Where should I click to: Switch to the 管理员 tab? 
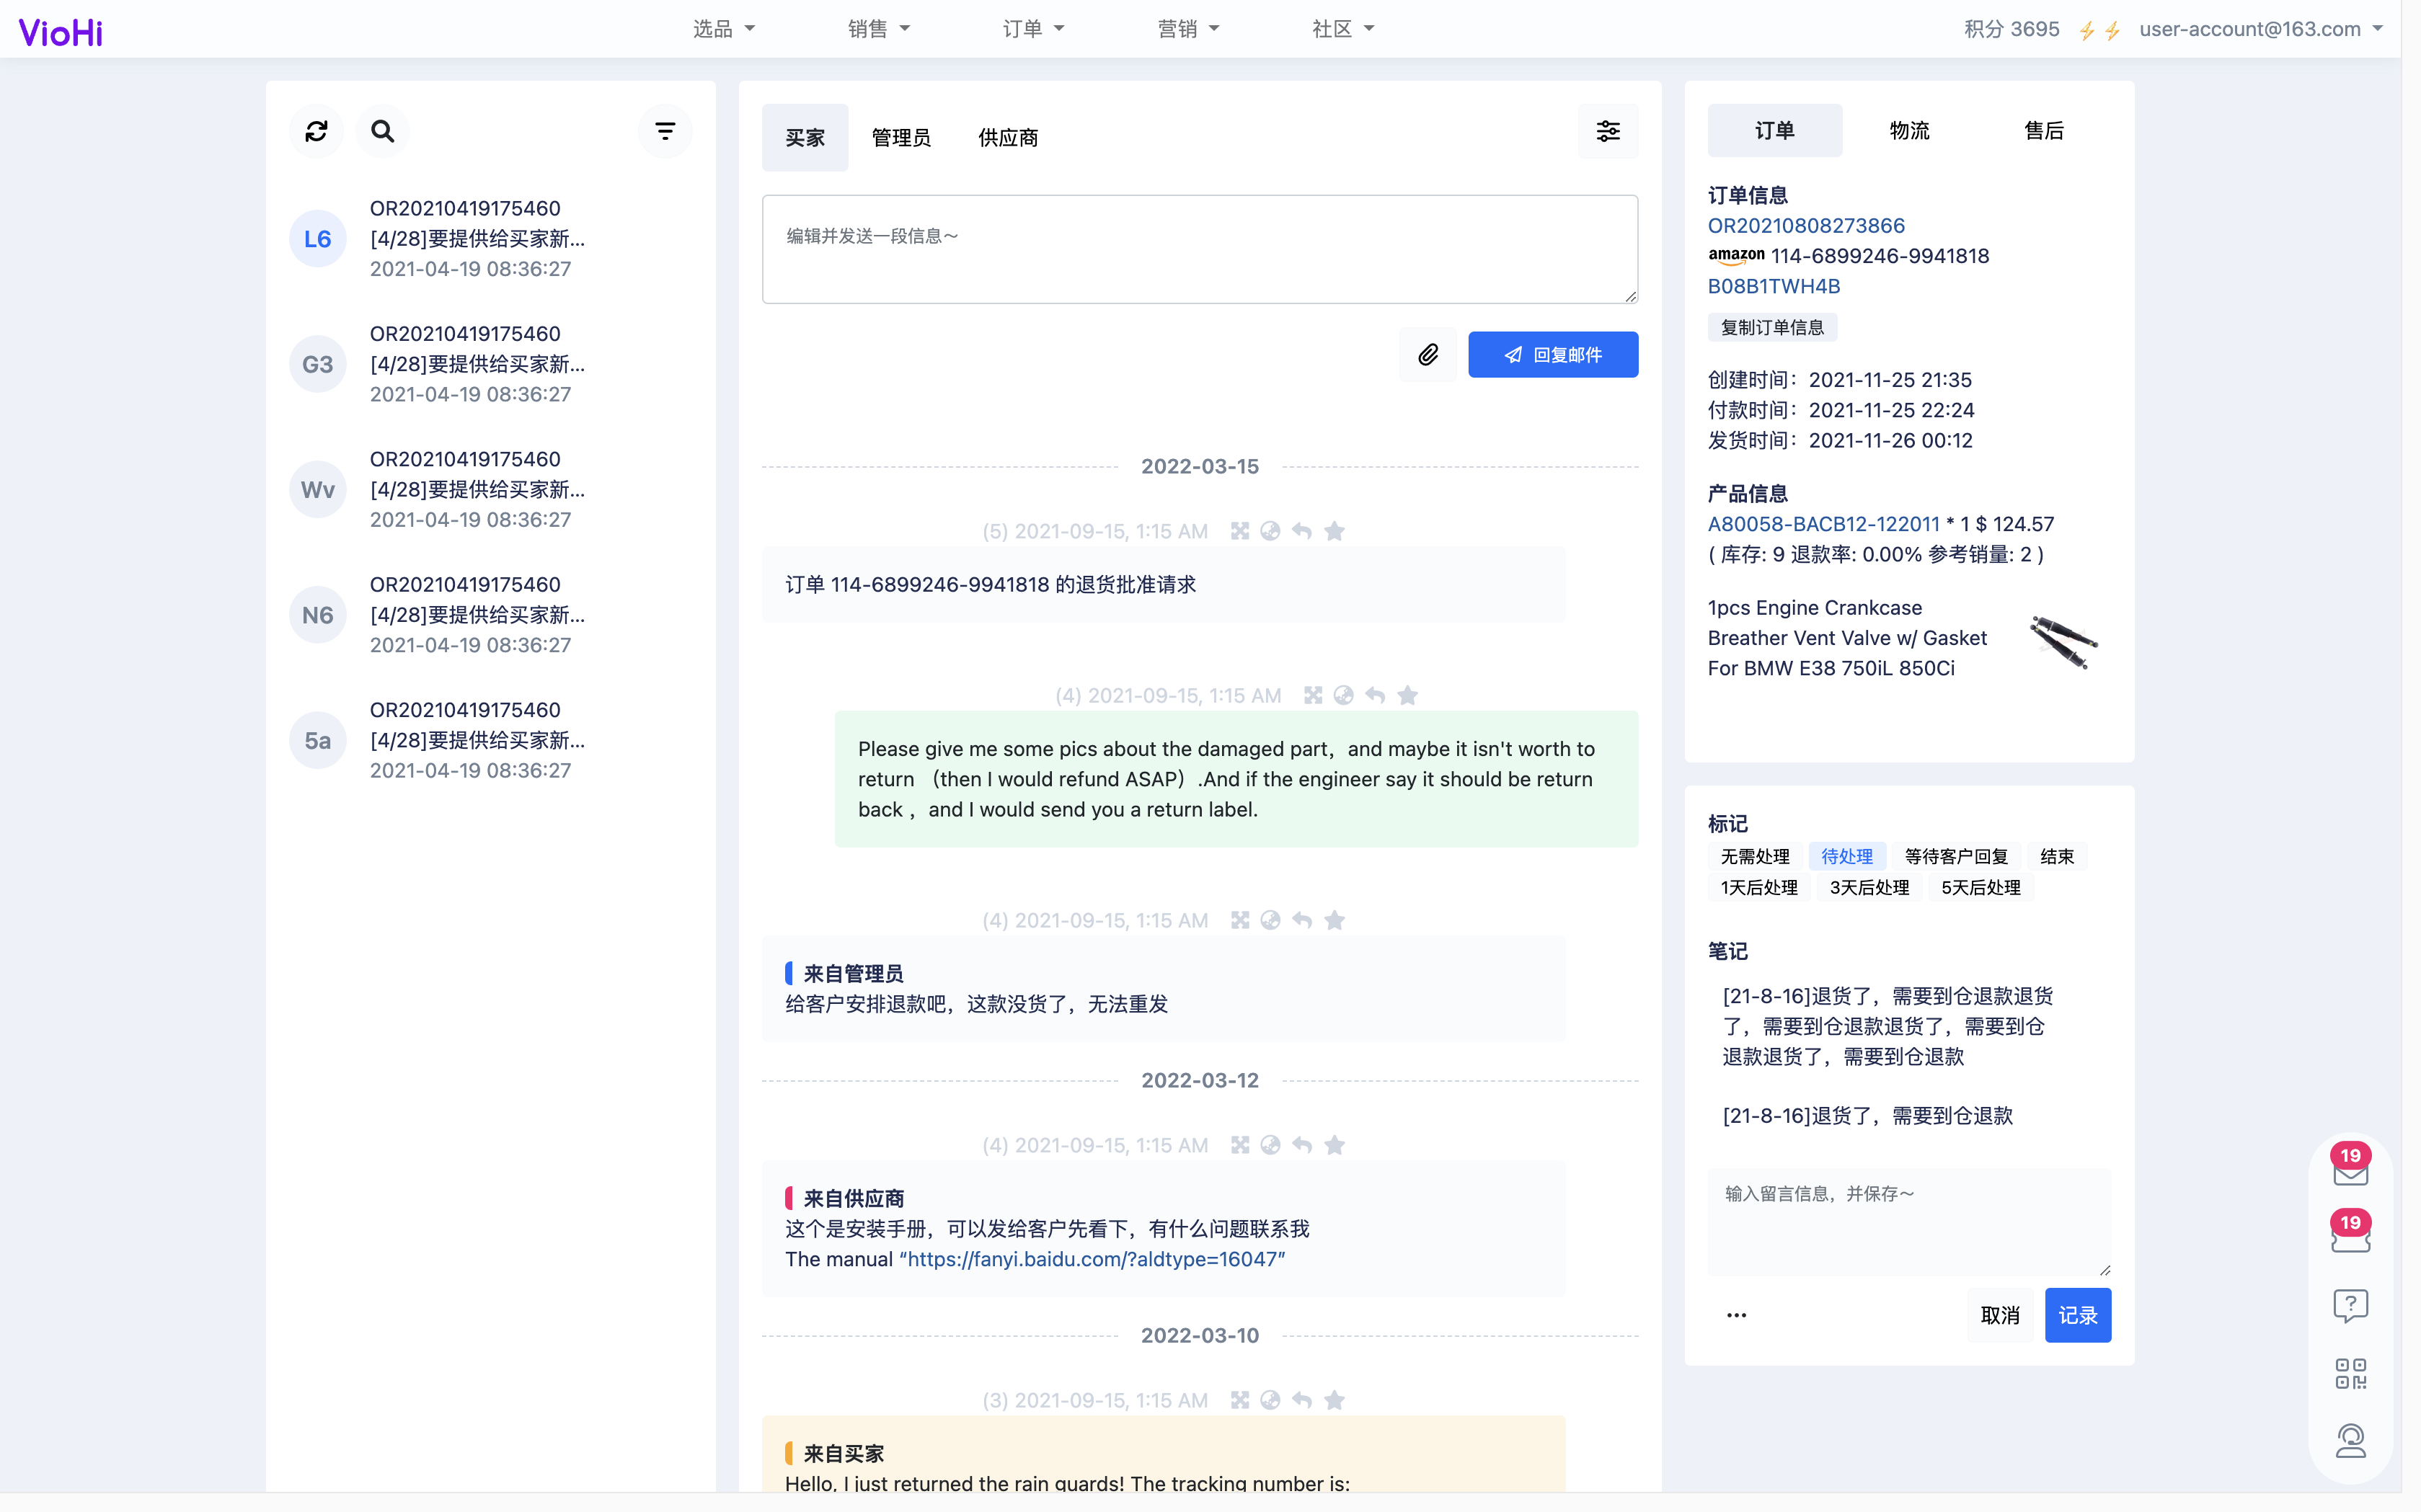pyautogui.click(x=901, y=138)
